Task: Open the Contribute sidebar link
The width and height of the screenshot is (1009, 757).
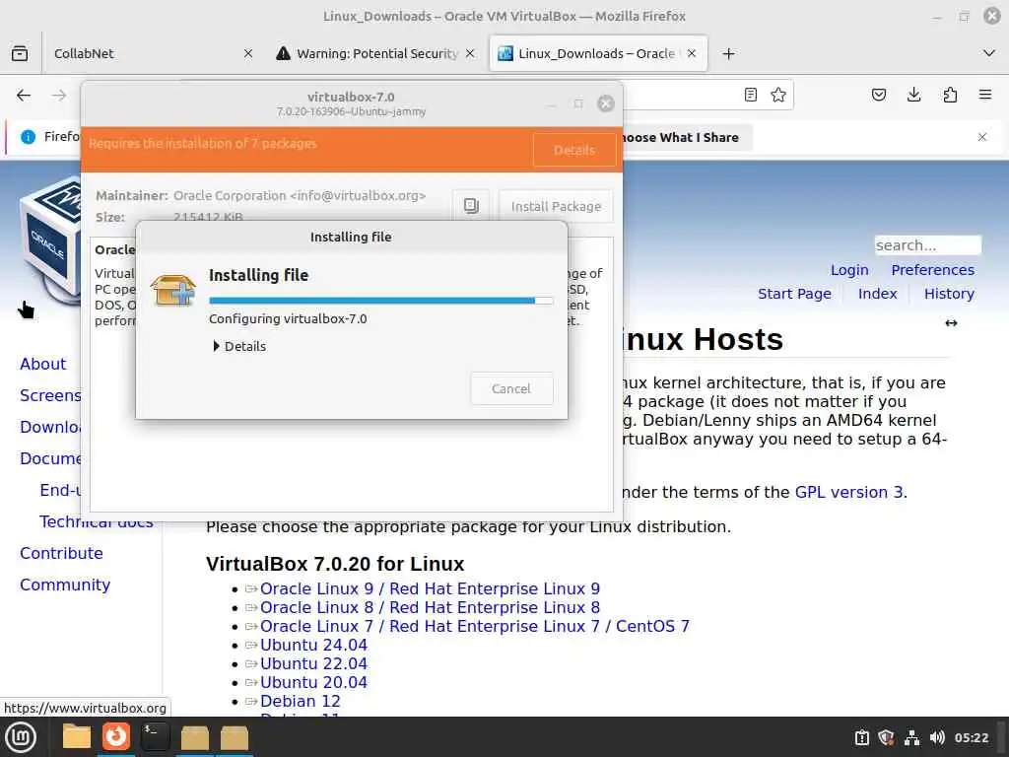Action: 61,553
